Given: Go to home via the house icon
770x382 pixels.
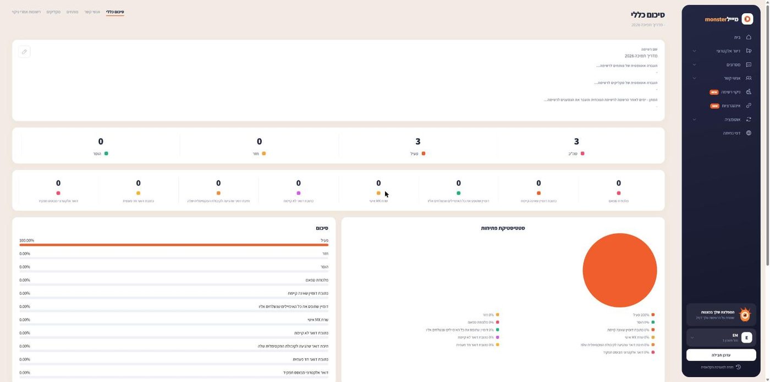Looking at the screenshot, I should (749, 37).
